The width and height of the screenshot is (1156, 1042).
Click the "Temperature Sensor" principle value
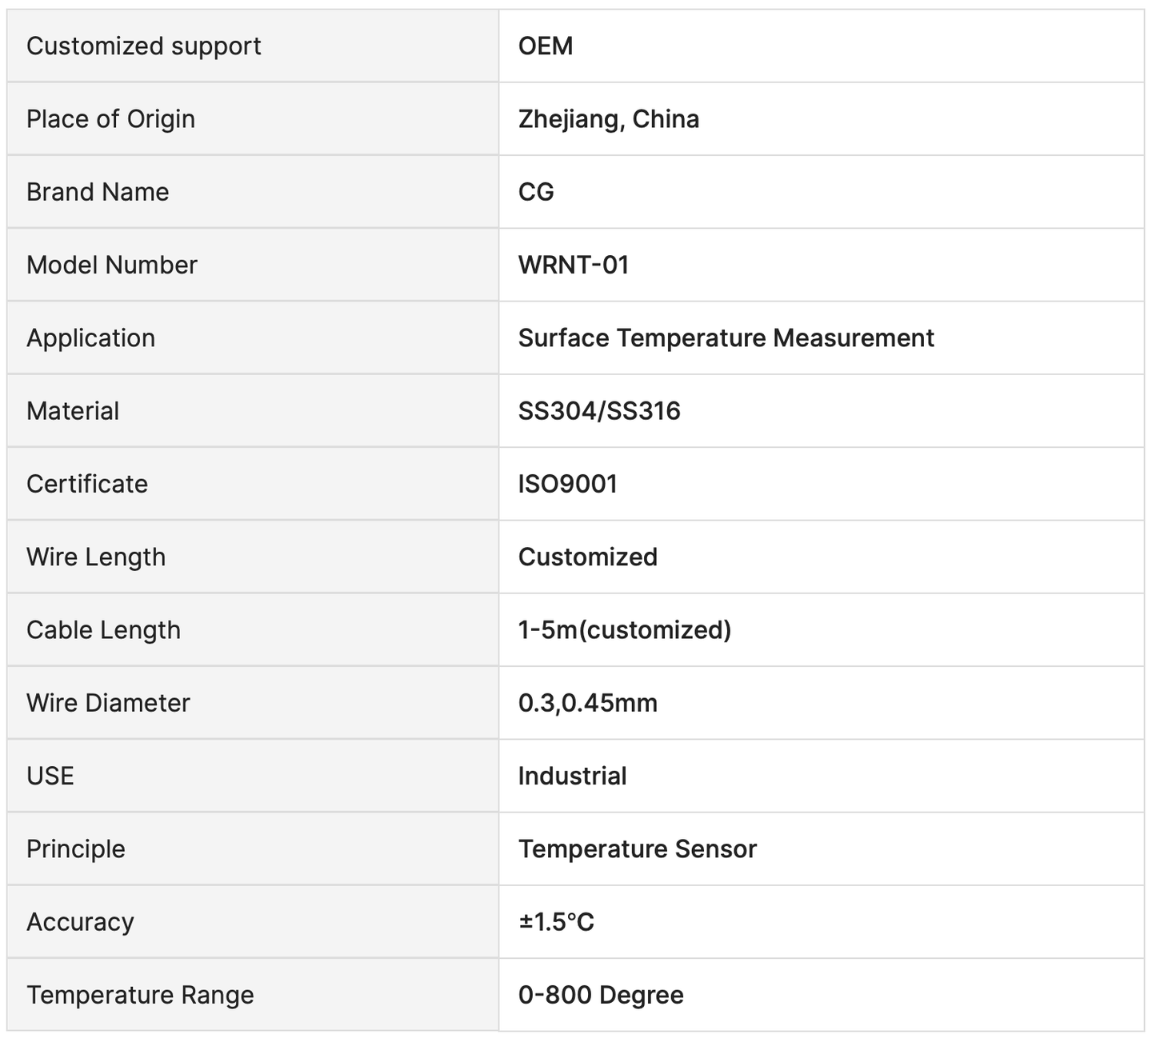pos(637,849)
